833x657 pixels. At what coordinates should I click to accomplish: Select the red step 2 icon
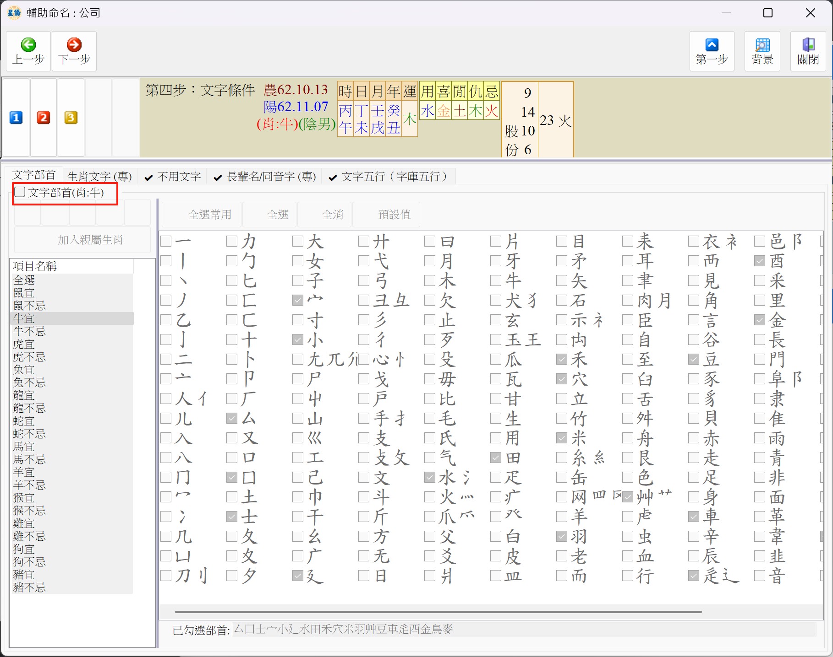44,118
